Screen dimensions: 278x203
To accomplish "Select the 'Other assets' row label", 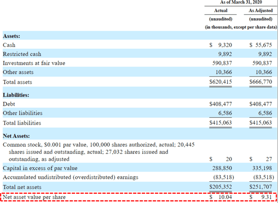I will (x=18, y=72).
